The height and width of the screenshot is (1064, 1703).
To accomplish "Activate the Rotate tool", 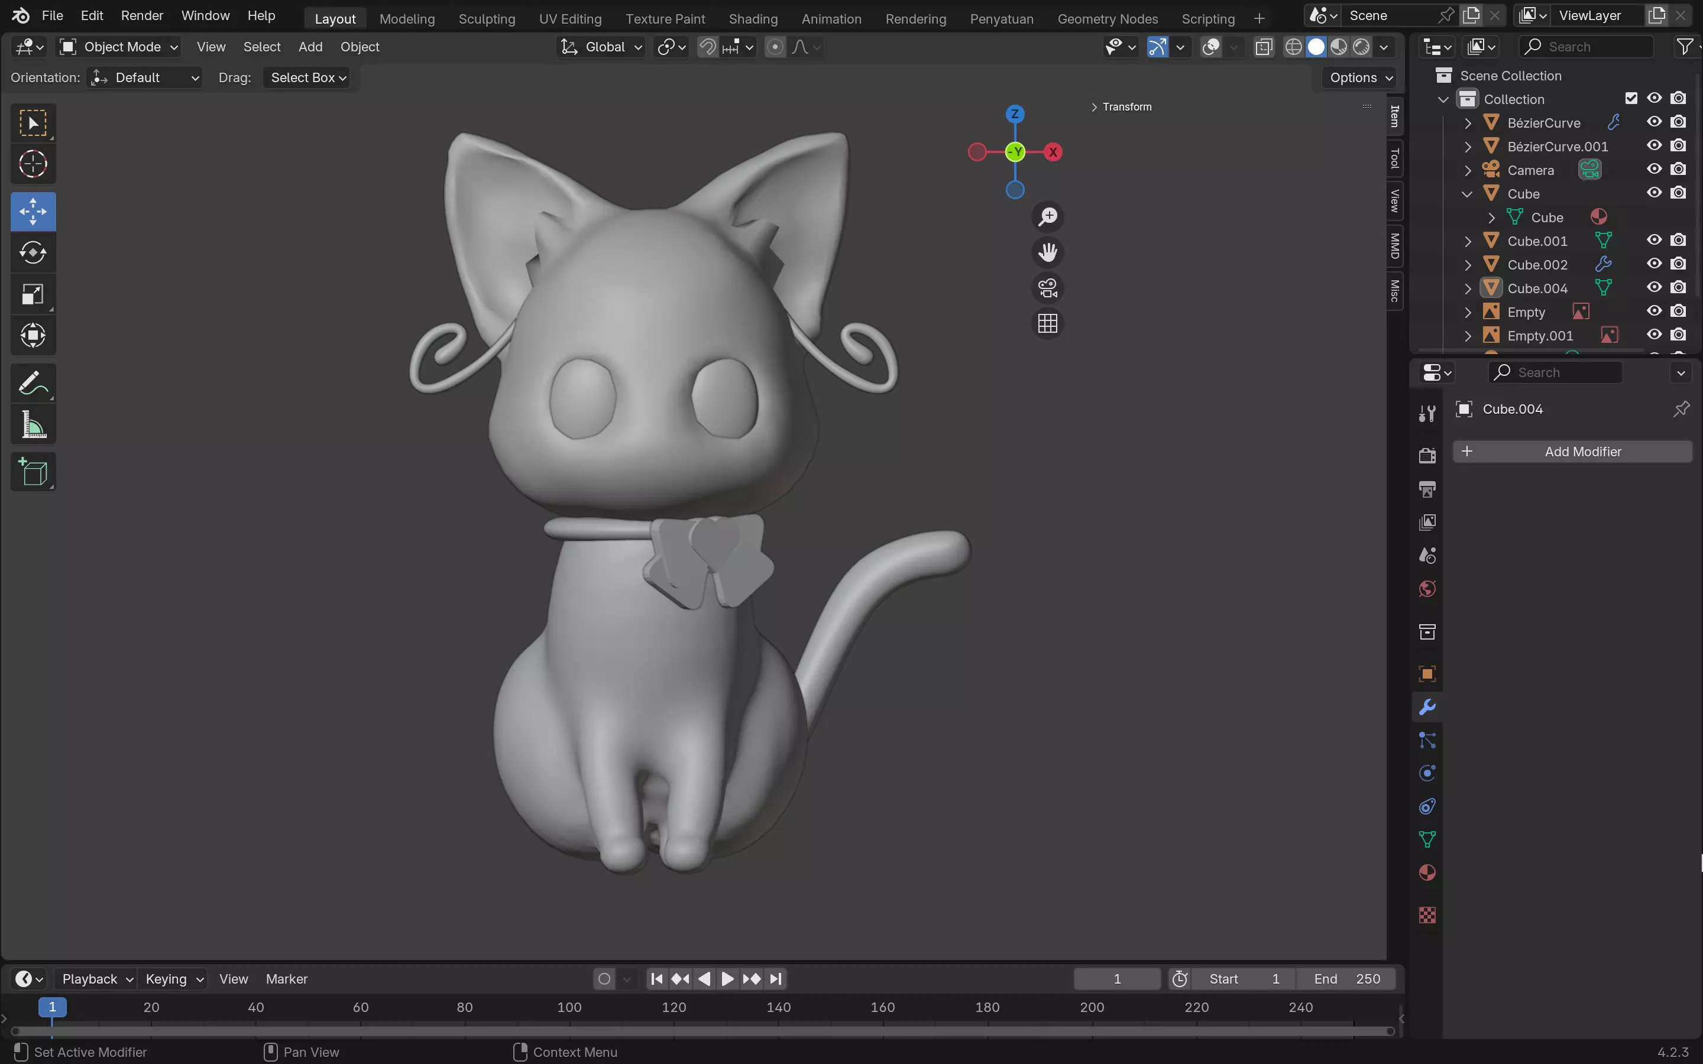I will [x=33, y=252].
